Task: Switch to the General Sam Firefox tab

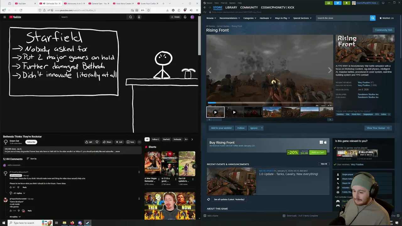Action: pyautogui.click(x=100, y=3)
